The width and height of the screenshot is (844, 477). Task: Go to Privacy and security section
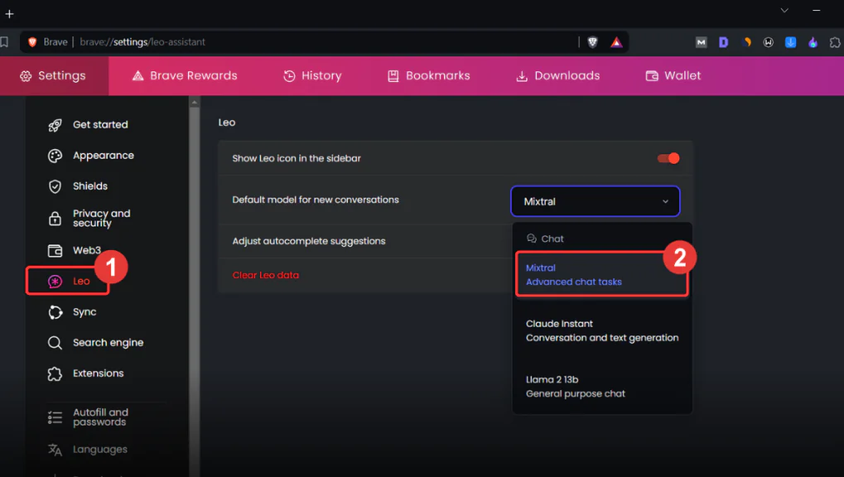101,218
